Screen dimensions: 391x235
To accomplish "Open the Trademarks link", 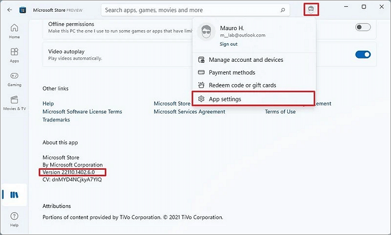I will coord(56,120).
